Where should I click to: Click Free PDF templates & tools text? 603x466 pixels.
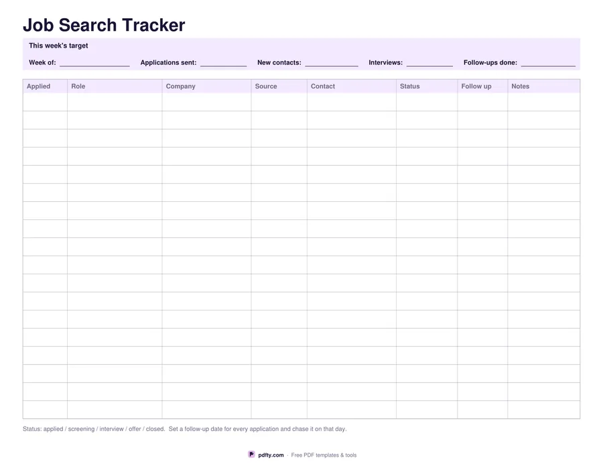(x=324, y=455)
